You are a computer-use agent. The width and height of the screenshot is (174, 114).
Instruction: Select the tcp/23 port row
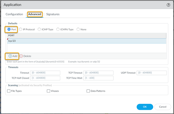click(x=86, y=41)
